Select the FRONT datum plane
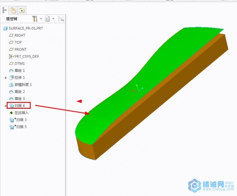Image resolution: width=237 pixels, height=196 pixels. [x=21, y=49]
